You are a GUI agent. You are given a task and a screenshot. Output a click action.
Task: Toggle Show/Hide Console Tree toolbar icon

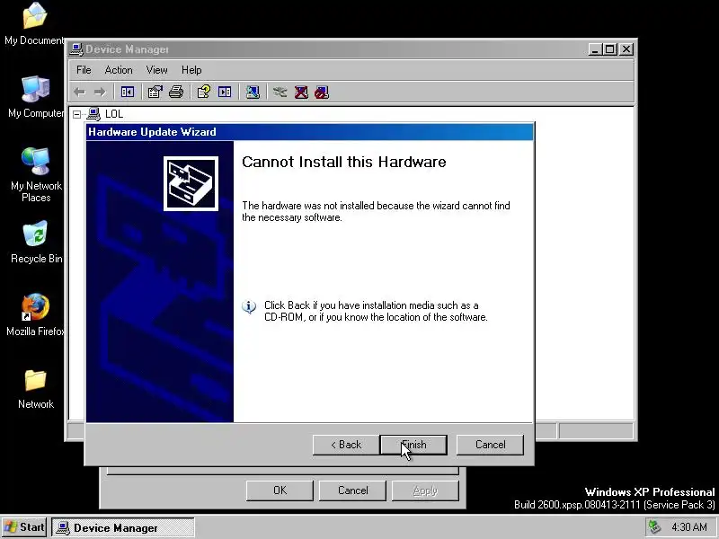tap(128, 93)
